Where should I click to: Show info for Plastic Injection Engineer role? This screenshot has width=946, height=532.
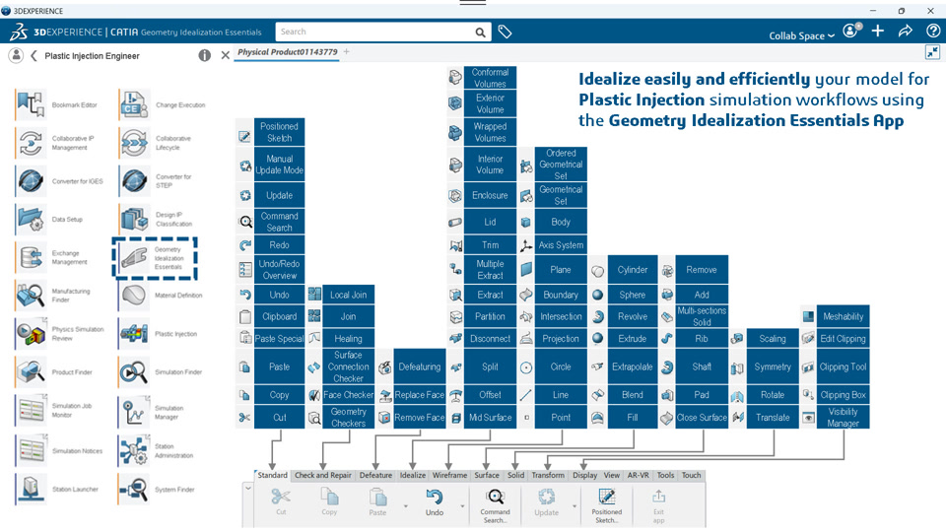tap(205, 55)
